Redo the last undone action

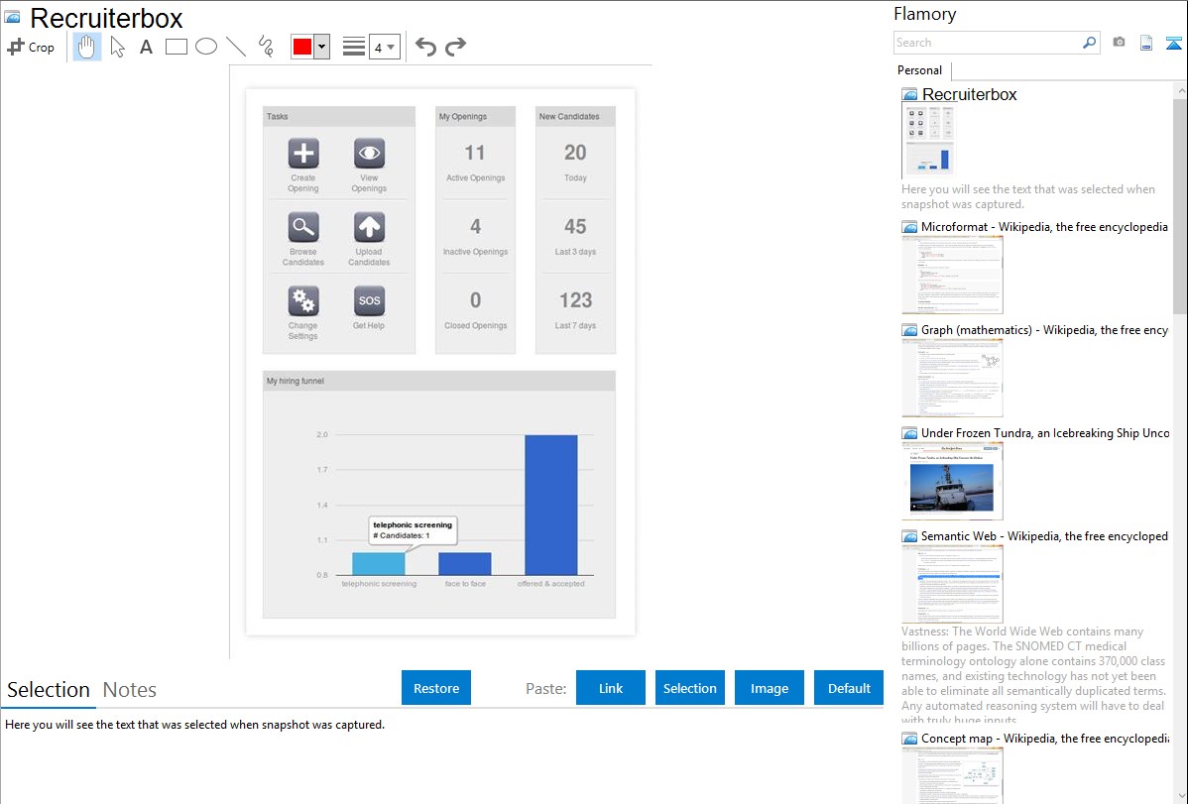coord(456,47)
